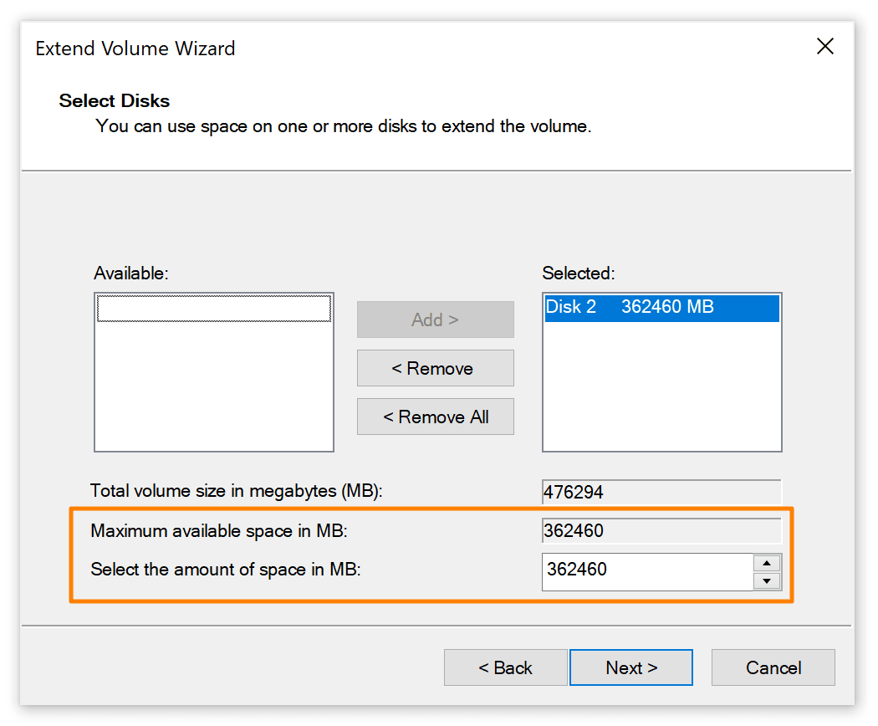Click the < Back button
The height and width of the screenshot is (726, 878).
point(505,667)
